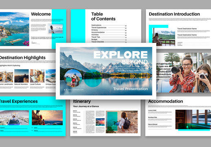211x147 pixels.
Task: Select the Travel Experiences cyan slide heading
Action: (x=19, y=101)
